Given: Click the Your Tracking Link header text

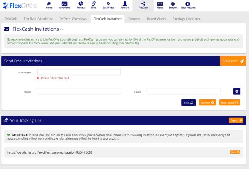Looking at the screenshot, I should (x=26, y=120).
